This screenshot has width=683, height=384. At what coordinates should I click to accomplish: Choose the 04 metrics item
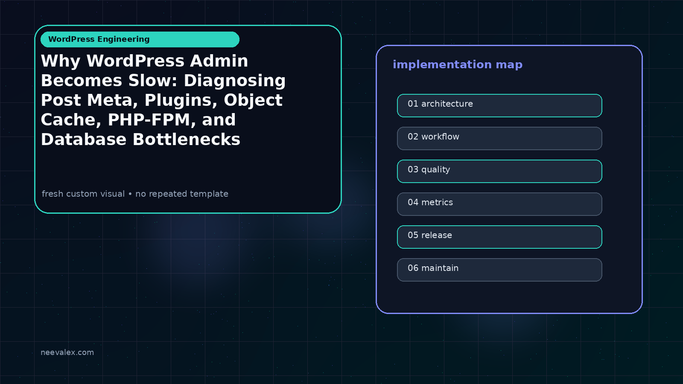point(499,204)
